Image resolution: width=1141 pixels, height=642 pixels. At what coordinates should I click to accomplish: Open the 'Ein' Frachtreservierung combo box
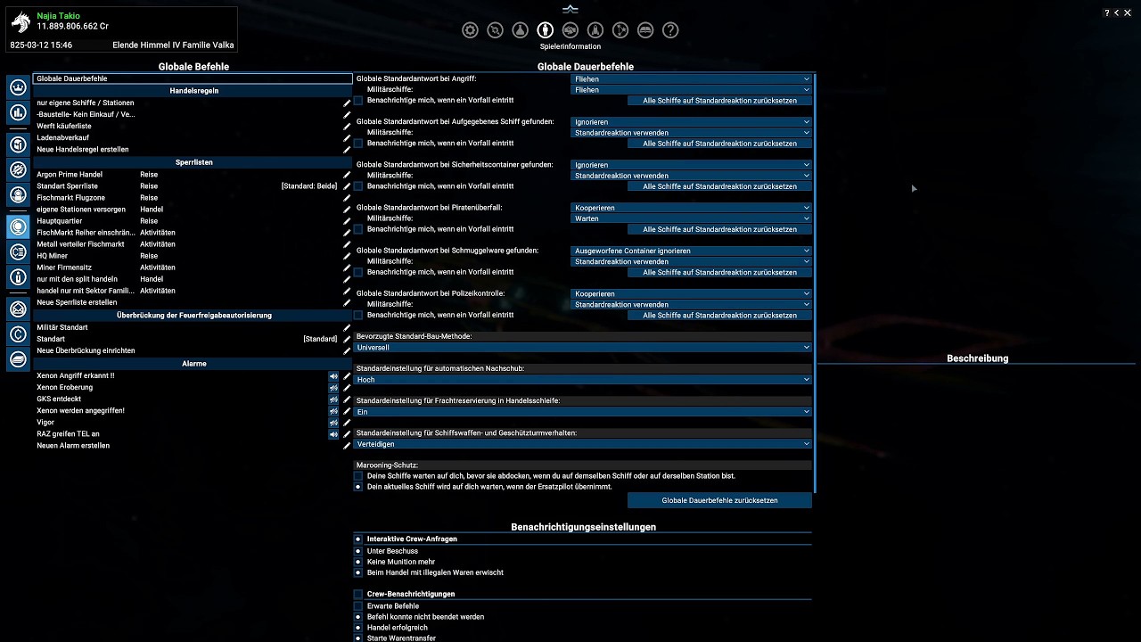point(583,412)
